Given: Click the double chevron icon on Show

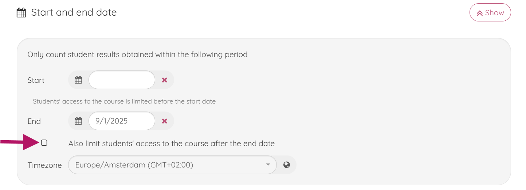Looking at the screenshot, I should pyautogui.click(x=480, y=13).
